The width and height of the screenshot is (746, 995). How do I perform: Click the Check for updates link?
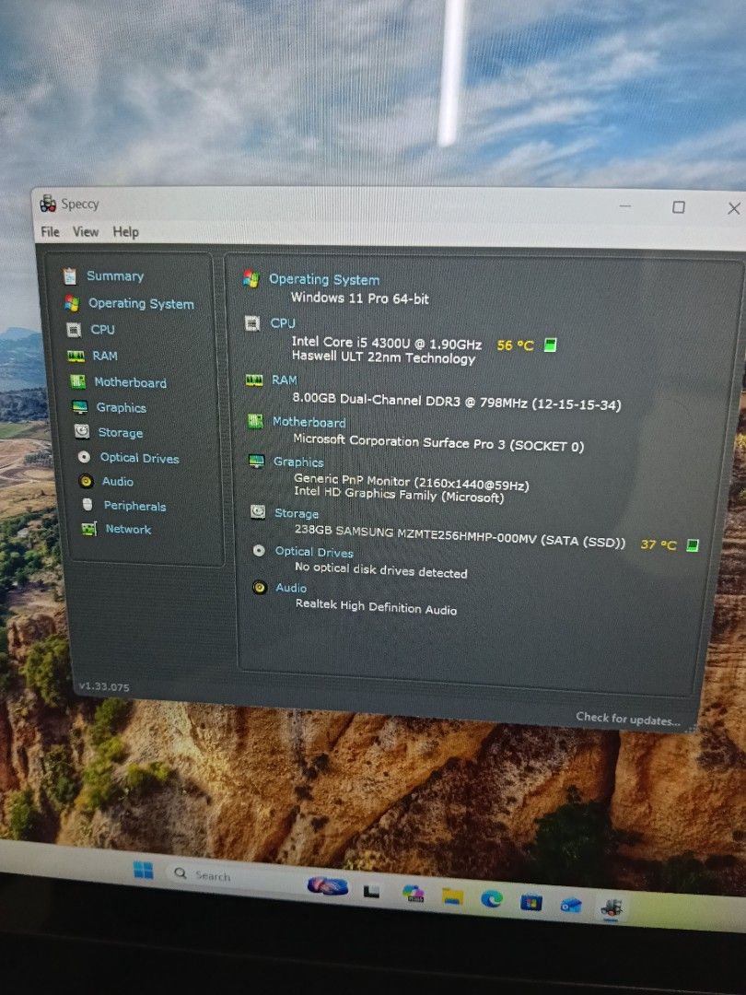tap(628, 719)
